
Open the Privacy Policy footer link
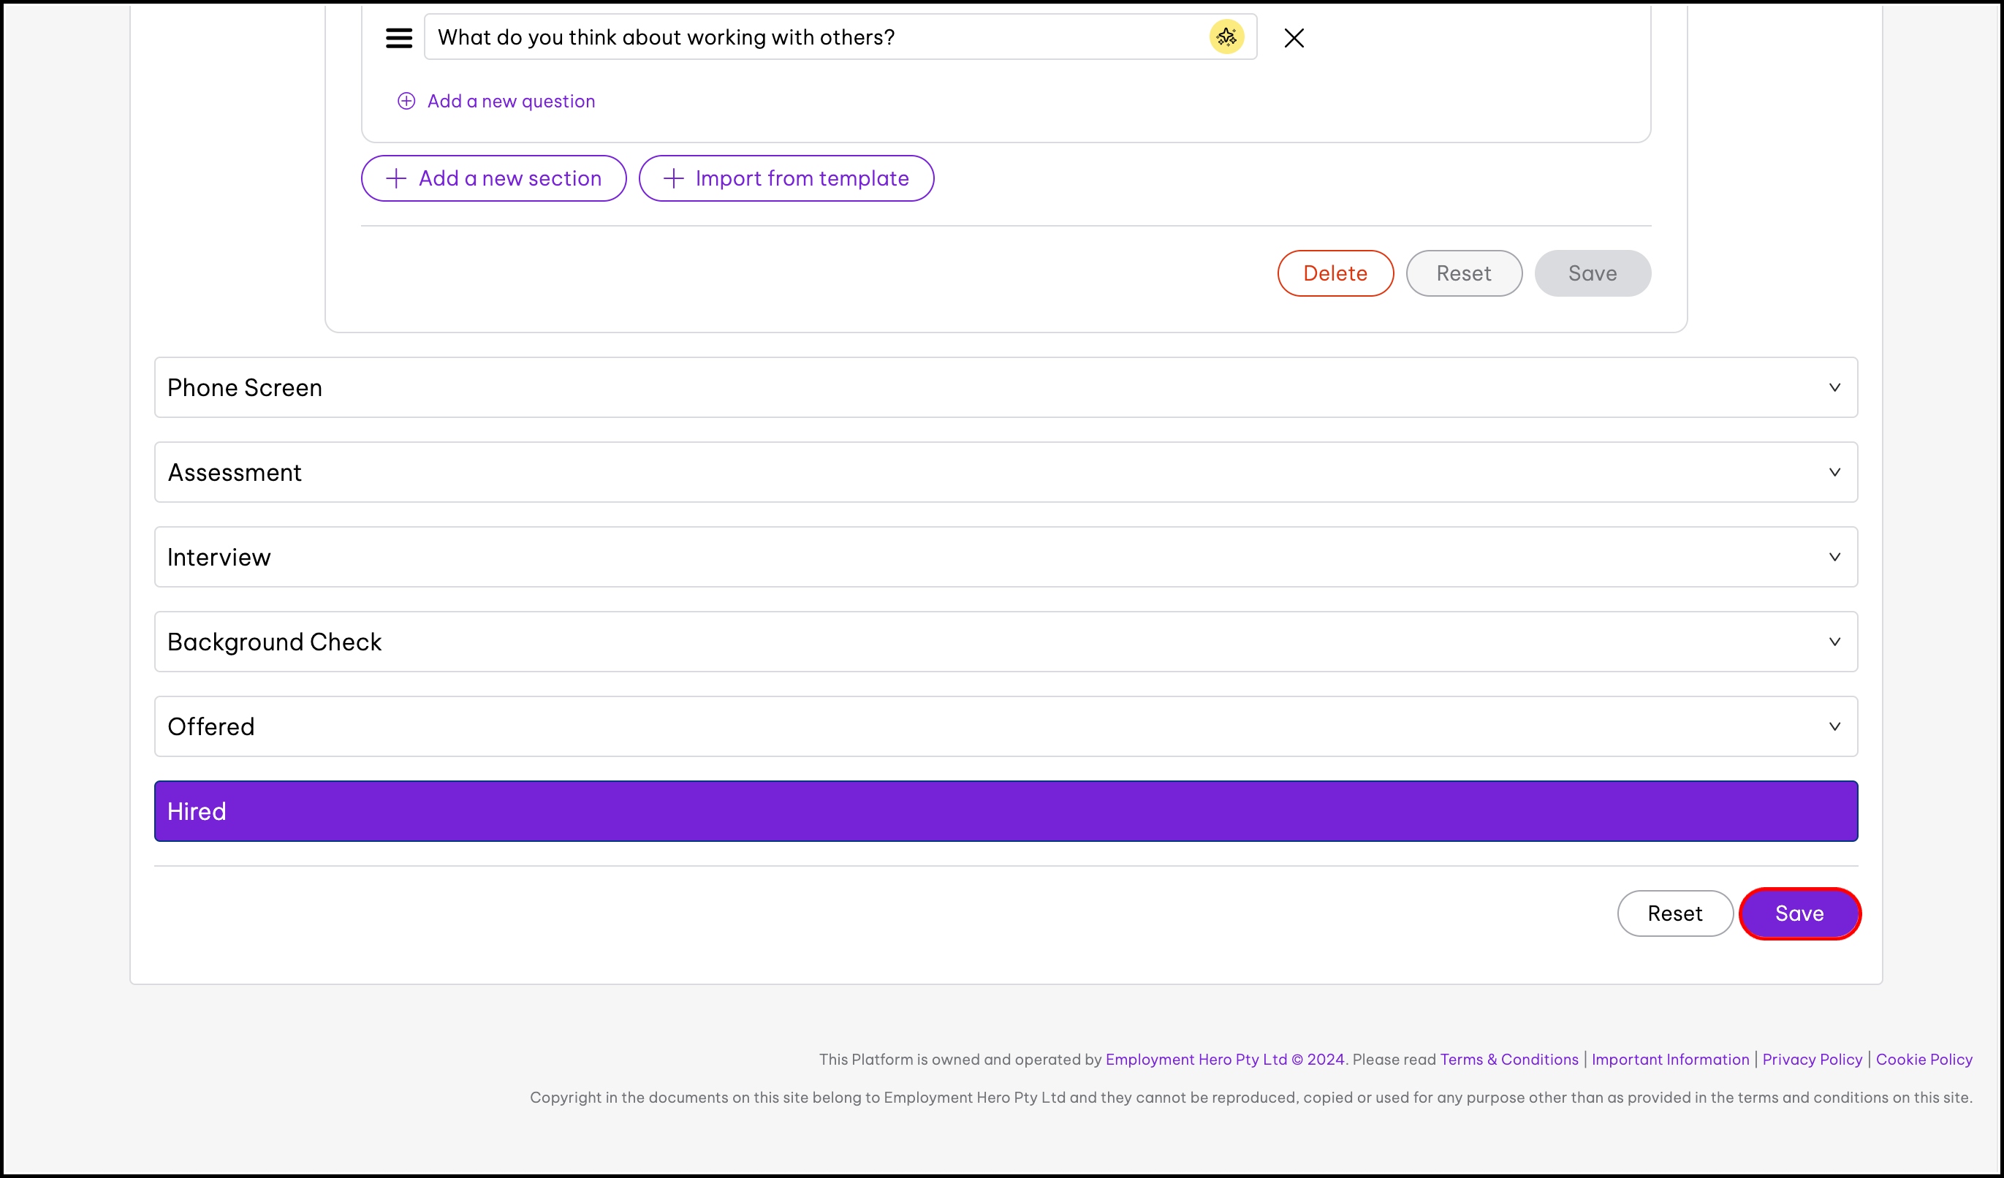click(1812, 1059)
